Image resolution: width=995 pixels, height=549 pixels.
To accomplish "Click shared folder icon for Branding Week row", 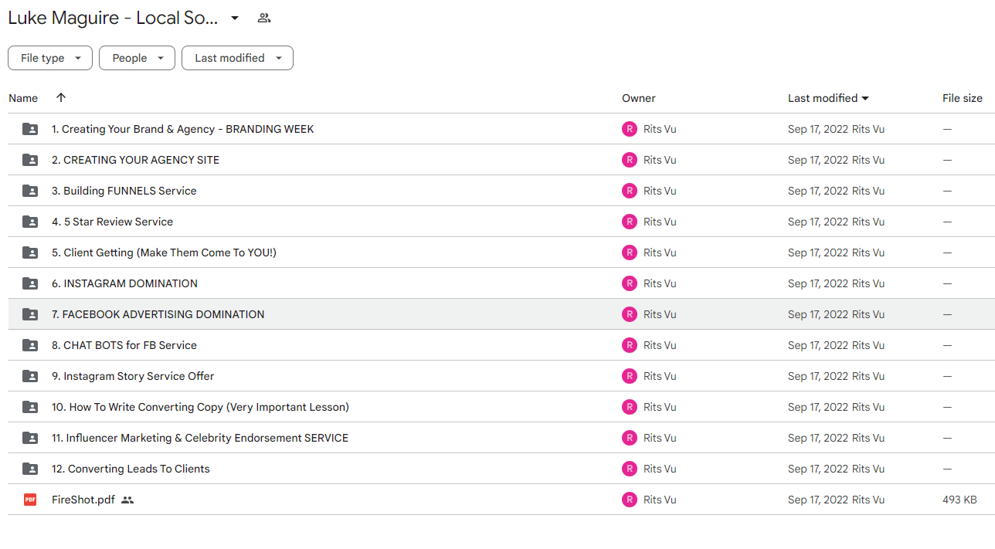I will click(x=30, y=129).
